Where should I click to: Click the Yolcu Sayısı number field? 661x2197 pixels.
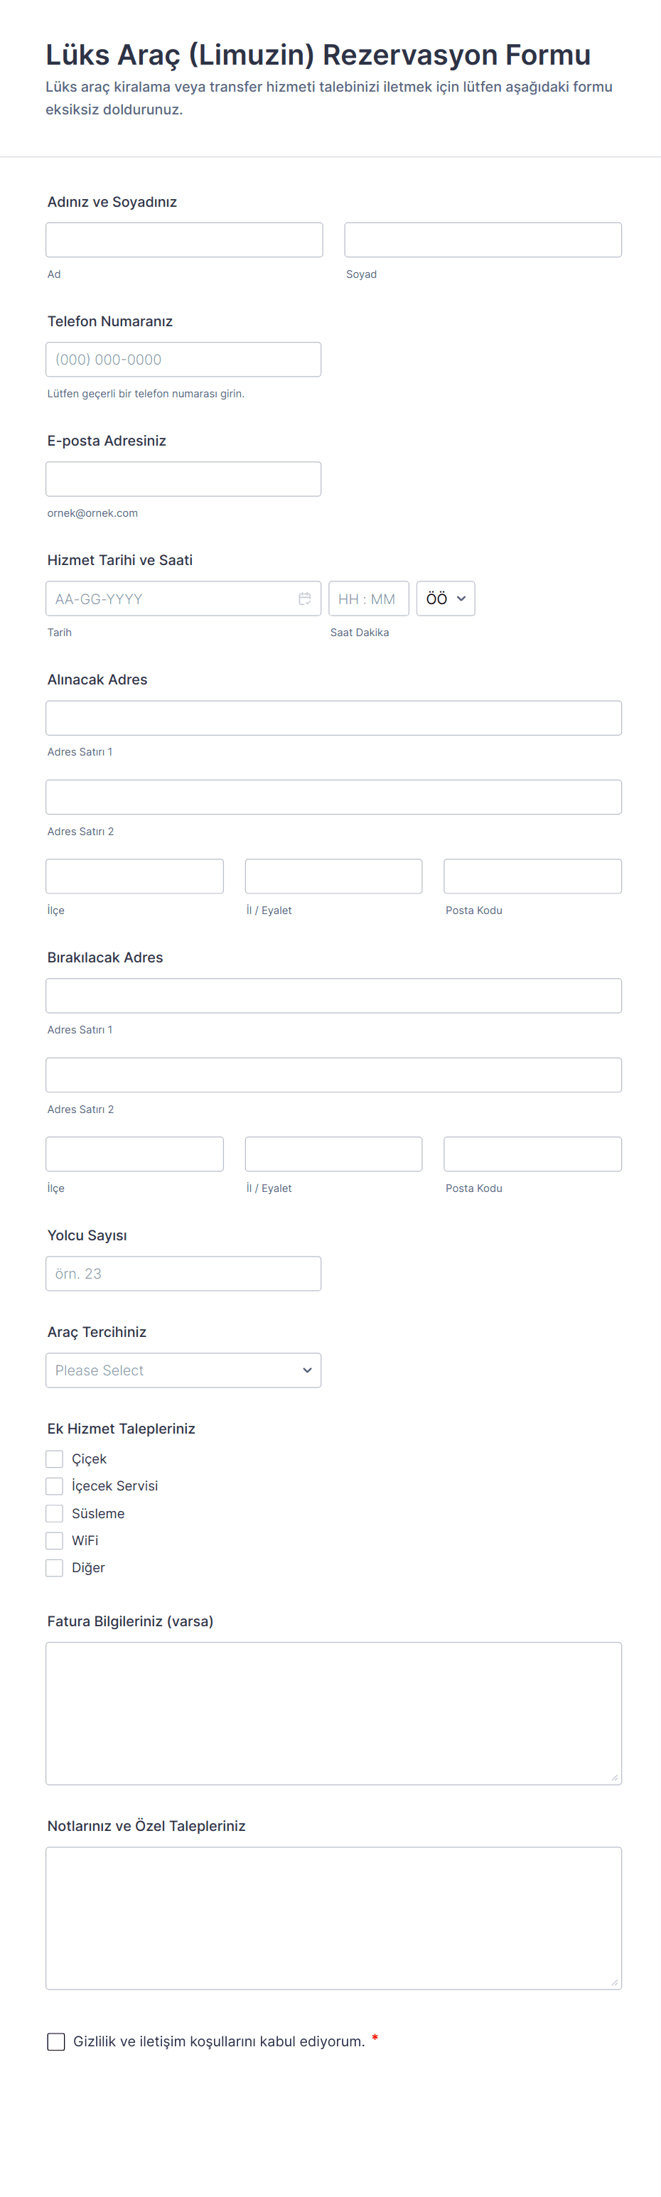tap(183, 1273)
